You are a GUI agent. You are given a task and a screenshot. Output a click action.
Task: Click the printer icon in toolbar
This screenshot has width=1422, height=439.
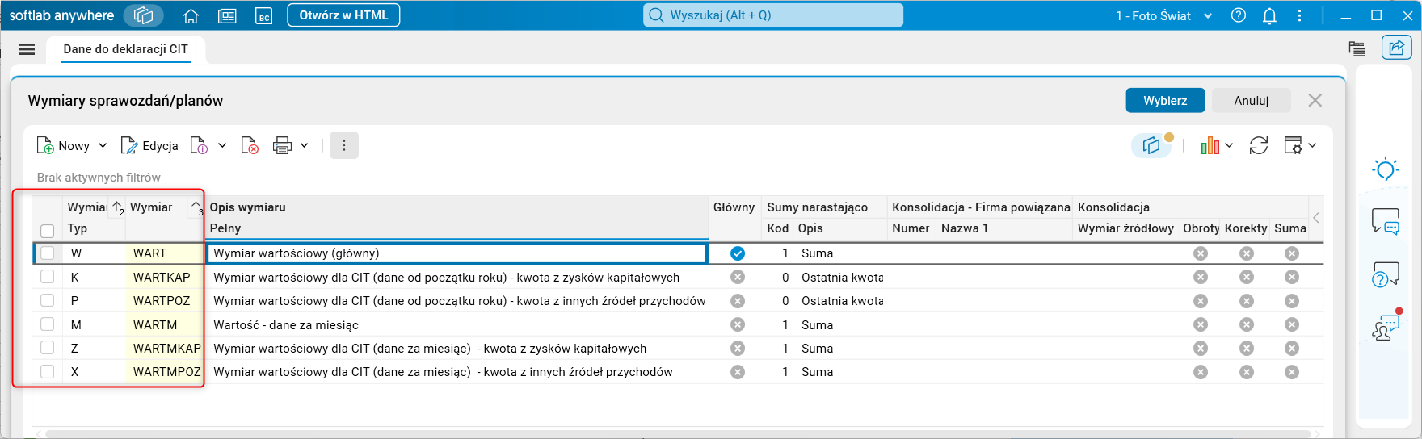pos(282,146)
